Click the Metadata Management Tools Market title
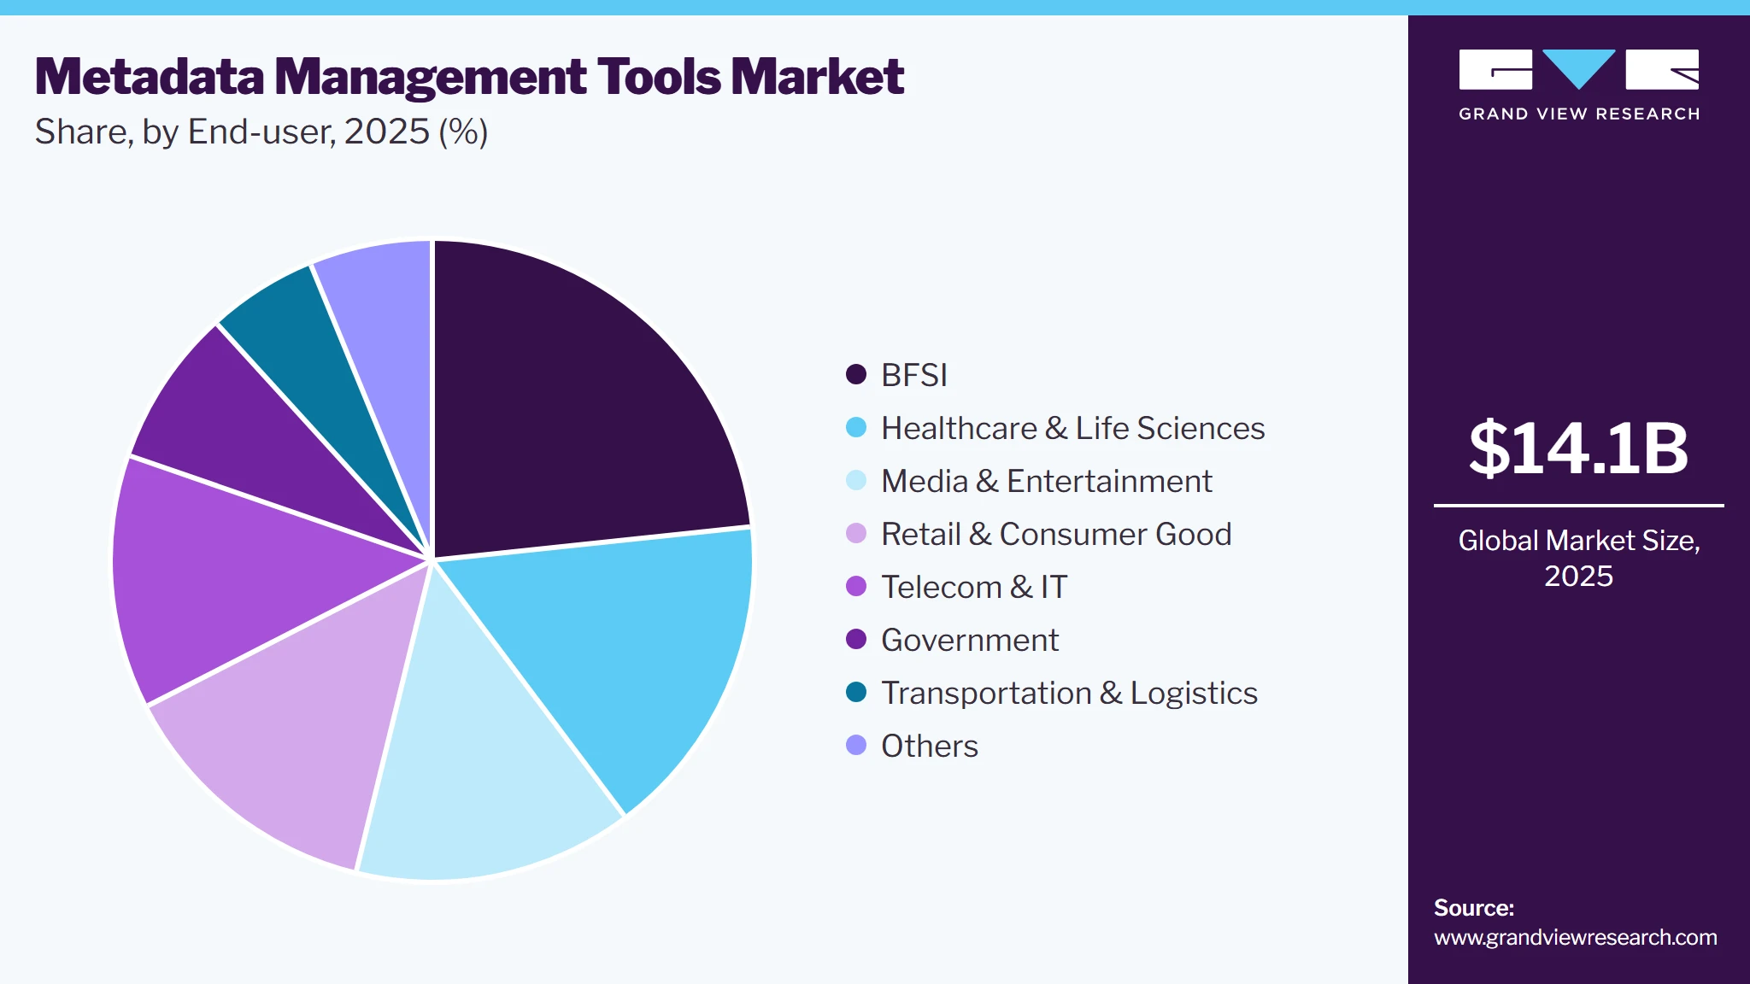 (x=469, y=76)
